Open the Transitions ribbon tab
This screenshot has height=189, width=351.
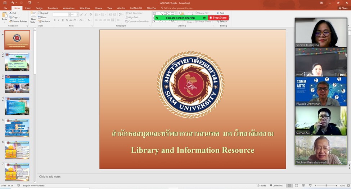pyautogui.click(x=53, y=8)
